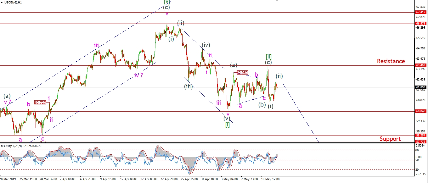Viewport: 428px width, 183px height.
Task: Click the 3 May 04:00 date label
Action: click(229, 179)
